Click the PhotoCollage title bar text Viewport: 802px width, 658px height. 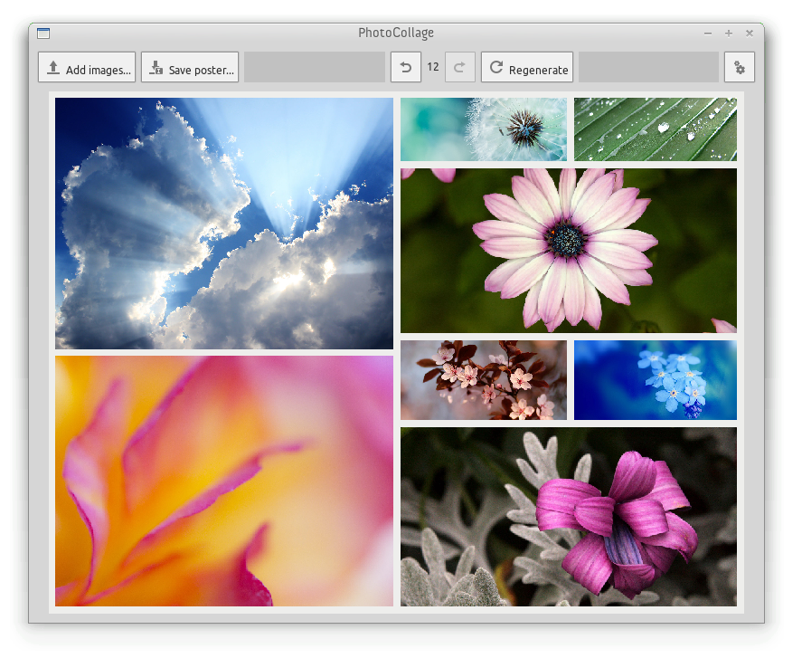(x=398, y=33)
